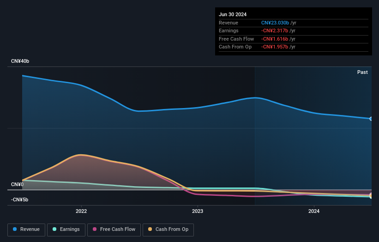379x242 pixels.
Task: Select the Revenue endpoint marker on chart
Action: pos(371,119)
